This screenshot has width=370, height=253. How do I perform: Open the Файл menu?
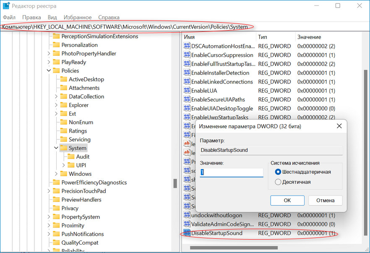[9, 17]
